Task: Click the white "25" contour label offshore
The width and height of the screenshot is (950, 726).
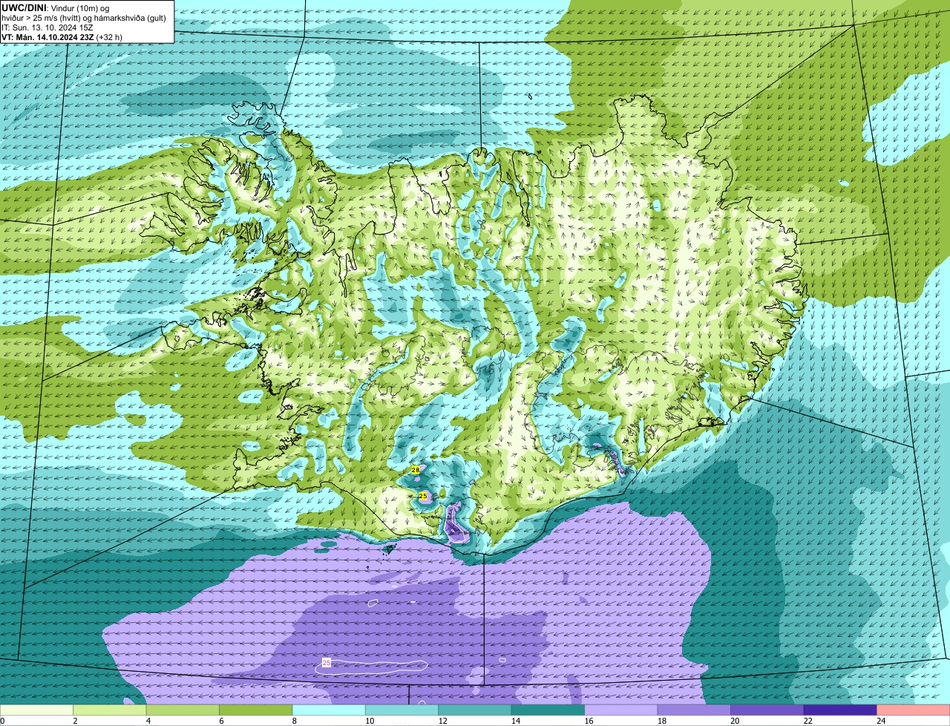Action: (x=327, y=661)
